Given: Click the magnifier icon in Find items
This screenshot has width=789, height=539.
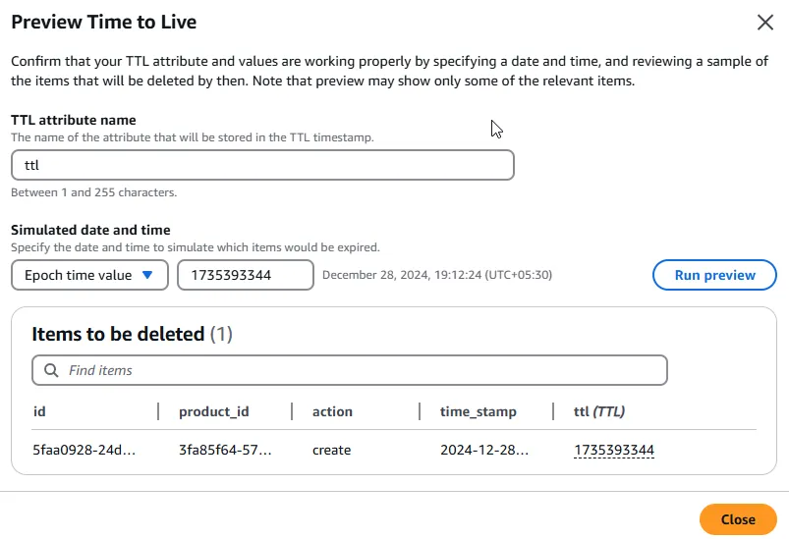Looking at the screenshot, I should (50, 370).
